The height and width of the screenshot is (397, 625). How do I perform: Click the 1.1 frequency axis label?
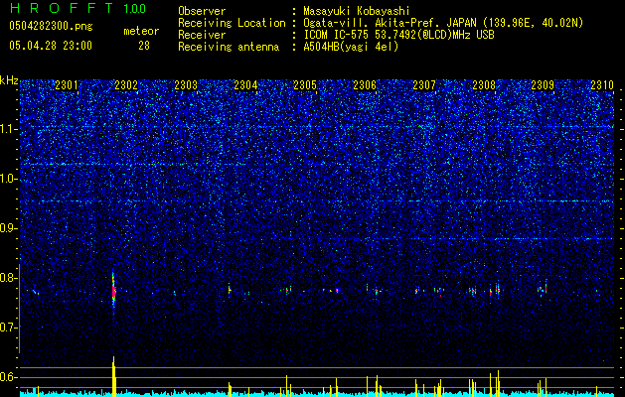pyautogui.click(x=8, y=129)
